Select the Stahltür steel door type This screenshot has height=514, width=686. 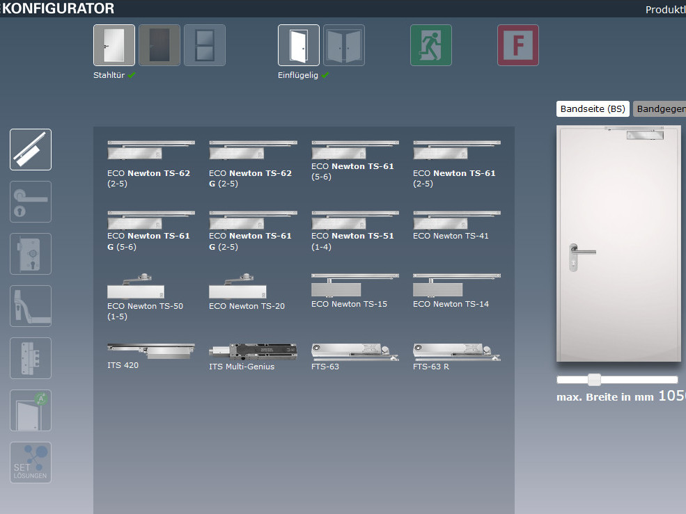point(114,45)
